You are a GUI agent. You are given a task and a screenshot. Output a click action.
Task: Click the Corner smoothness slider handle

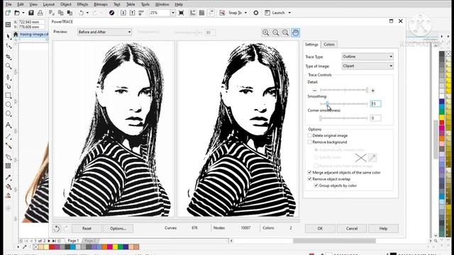coord(320,118)
